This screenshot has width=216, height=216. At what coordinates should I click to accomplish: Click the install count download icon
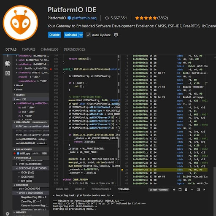click(x=107, y=18)
